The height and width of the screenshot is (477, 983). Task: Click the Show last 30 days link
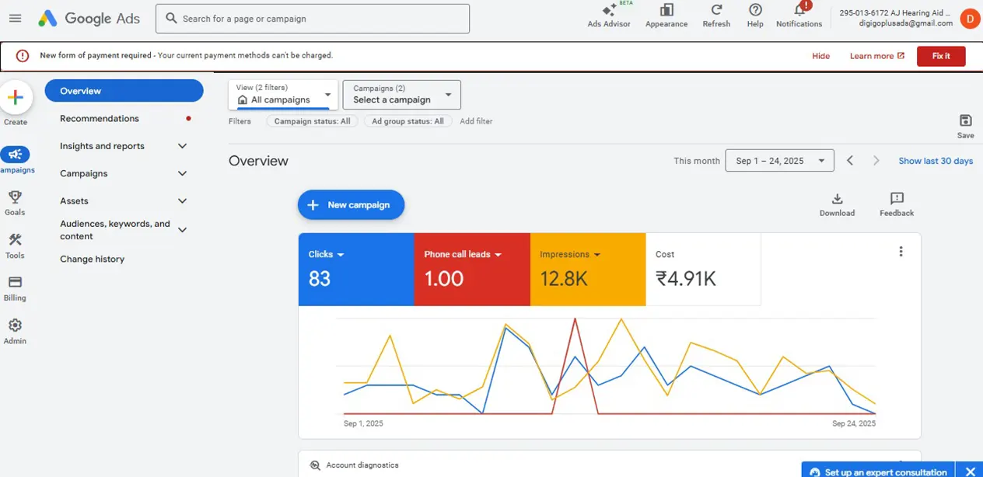click(936, 161)
